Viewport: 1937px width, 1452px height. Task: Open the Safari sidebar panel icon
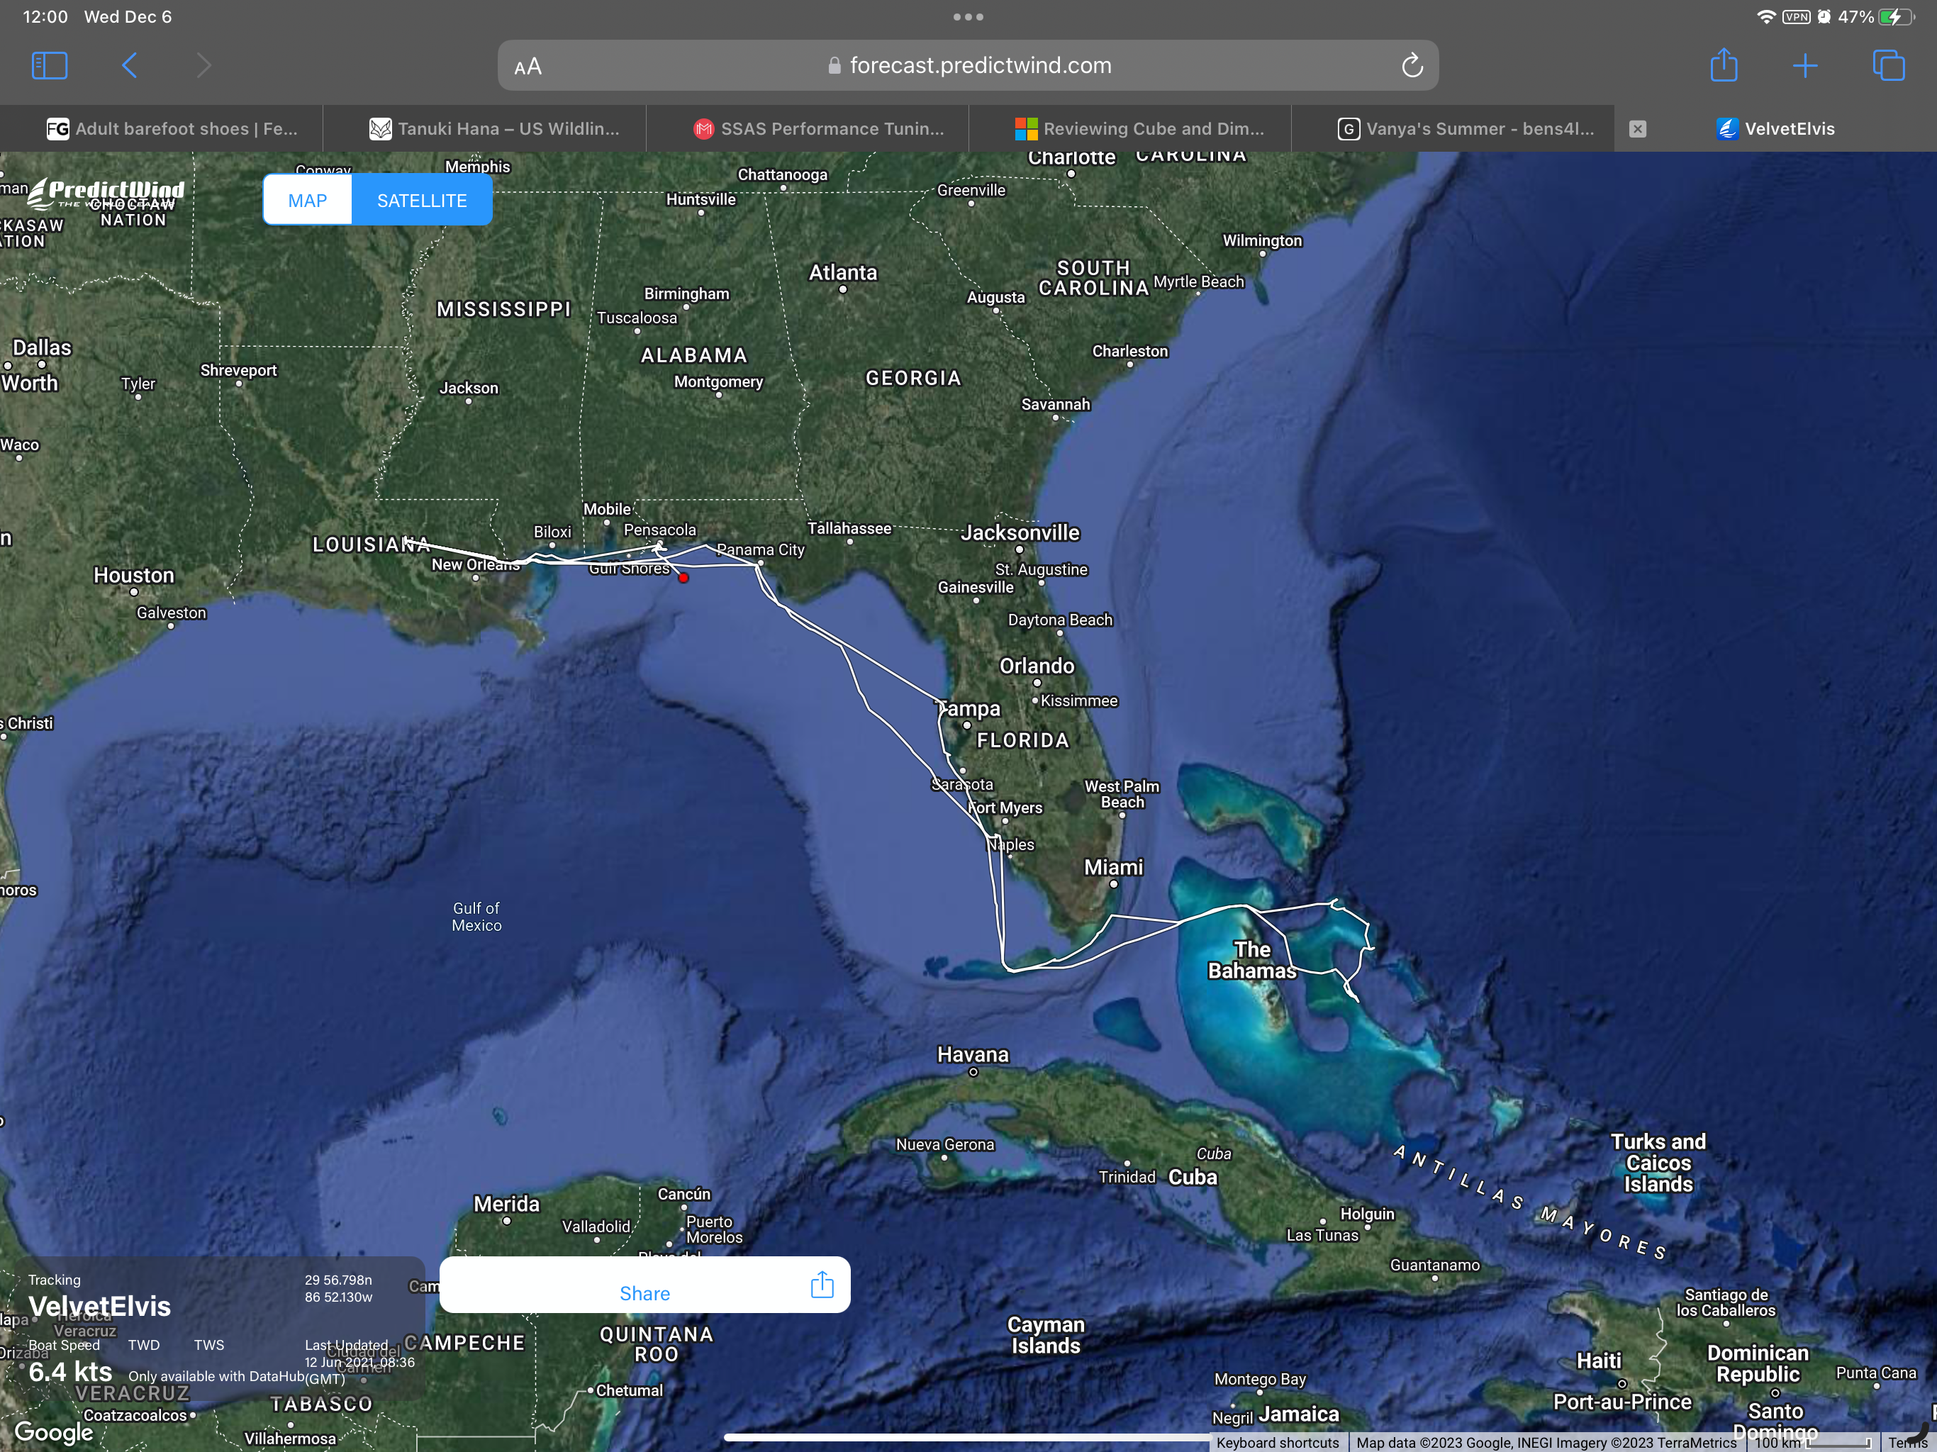pyautogui.click(x=49, y=66)
